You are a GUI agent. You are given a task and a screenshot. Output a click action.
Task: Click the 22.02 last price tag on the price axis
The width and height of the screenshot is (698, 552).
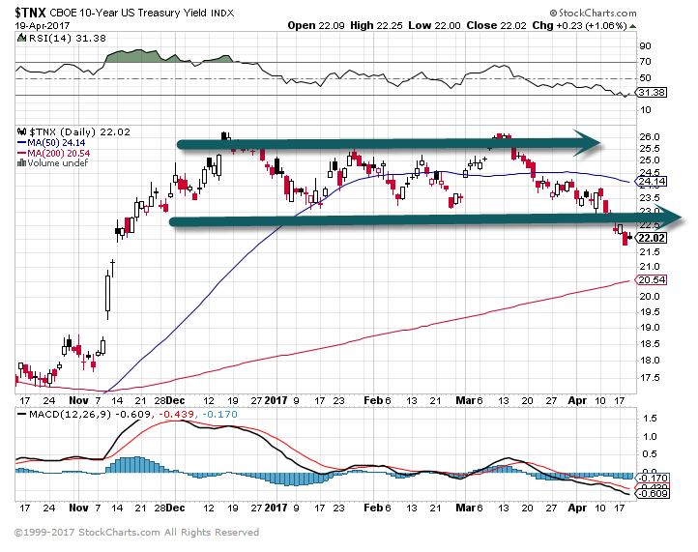(x=652, y=238)
